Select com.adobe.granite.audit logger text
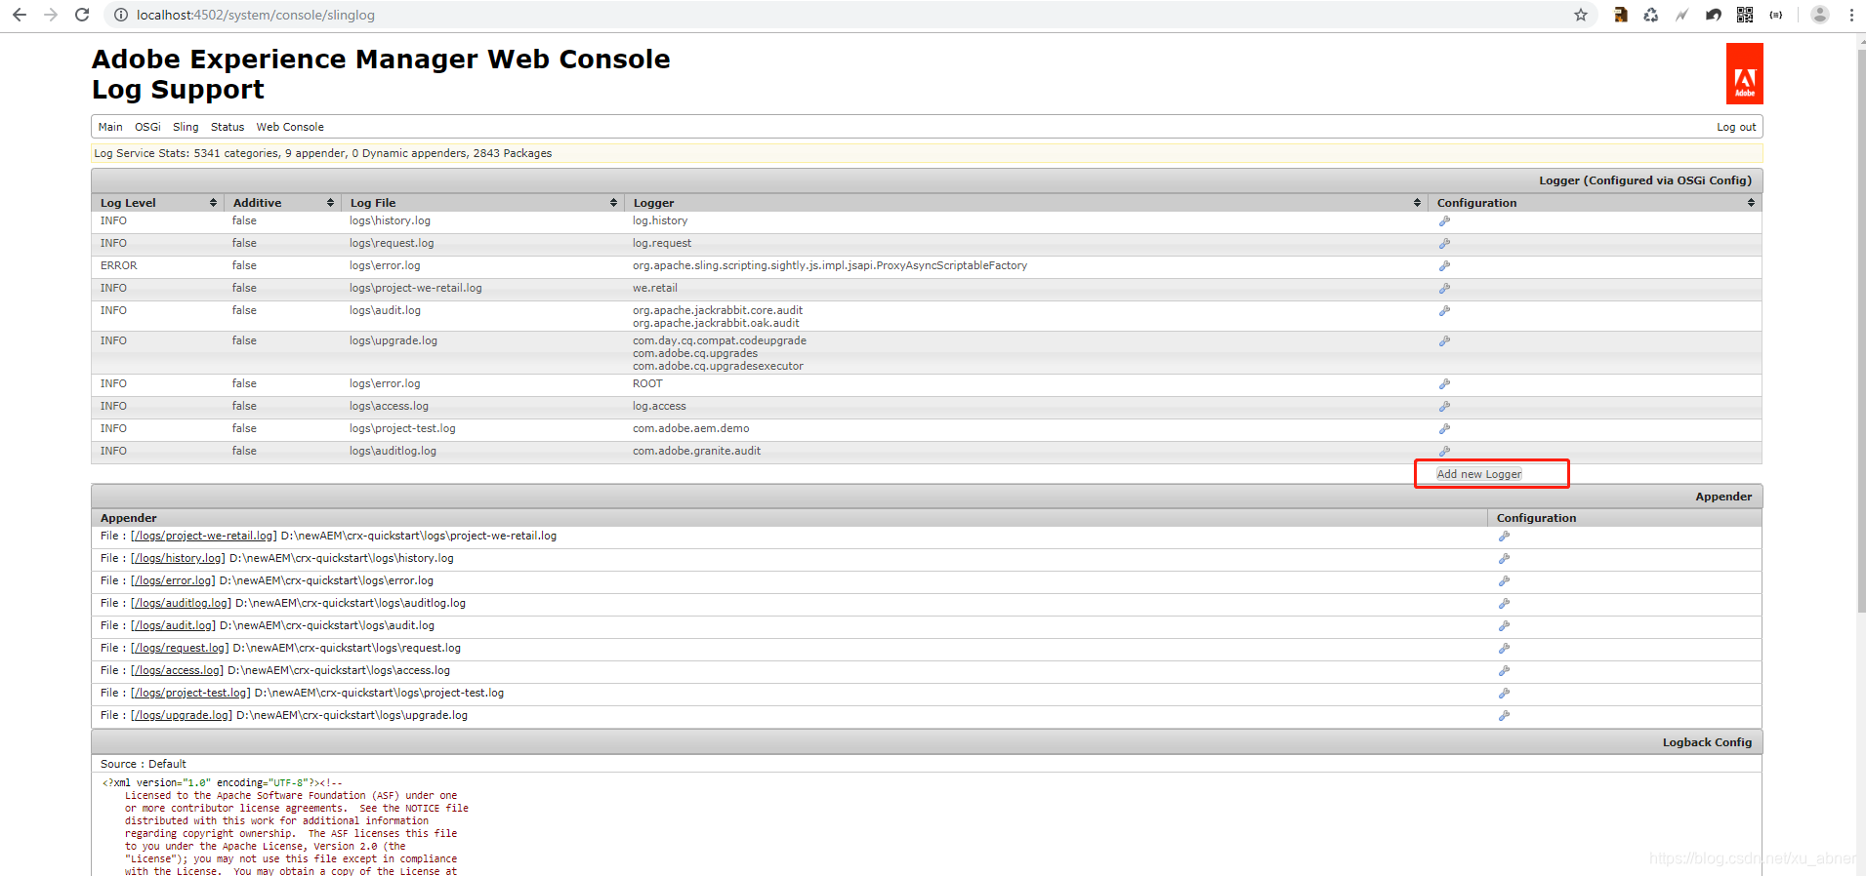This screenshot has height=876, width=1866. click(696, 452)
